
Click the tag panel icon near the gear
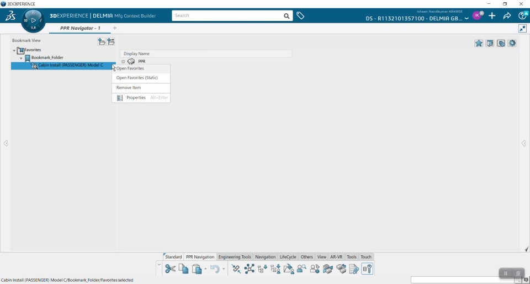click(x=501, y=43)
